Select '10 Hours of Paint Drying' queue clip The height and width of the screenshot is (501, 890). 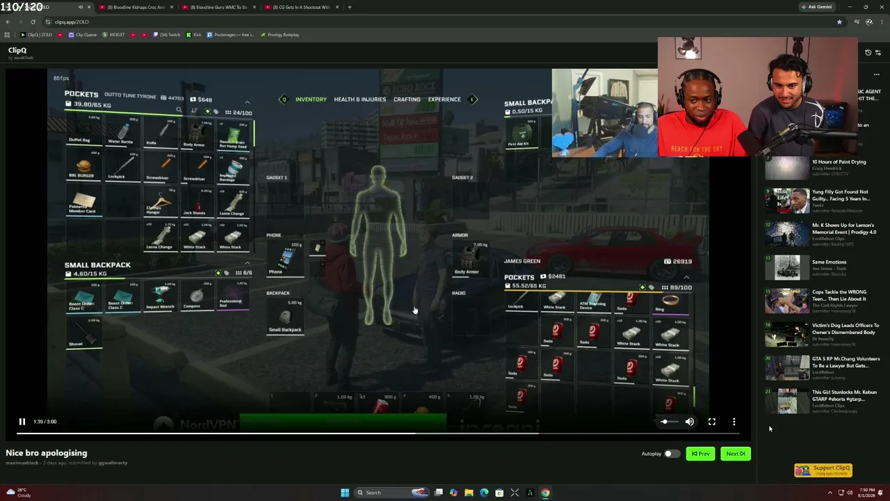pyautogui.click(x=822, y=167)
